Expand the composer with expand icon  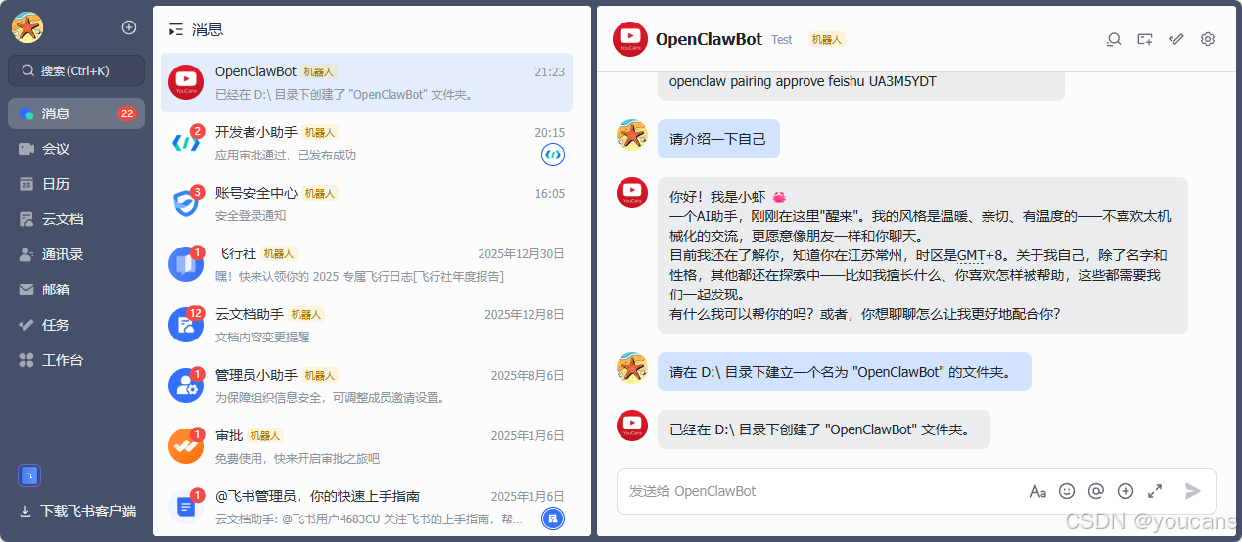pos(1155,491)
